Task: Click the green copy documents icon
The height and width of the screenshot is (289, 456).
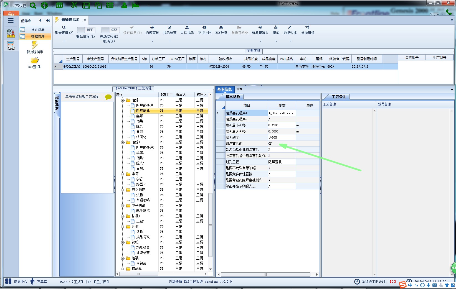Action: [98, 5]
